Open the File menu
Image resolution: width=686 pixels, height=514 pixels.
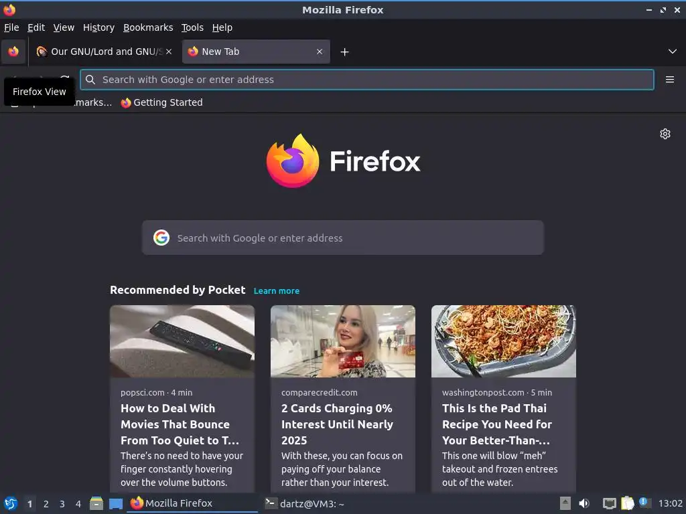[11, 27]
